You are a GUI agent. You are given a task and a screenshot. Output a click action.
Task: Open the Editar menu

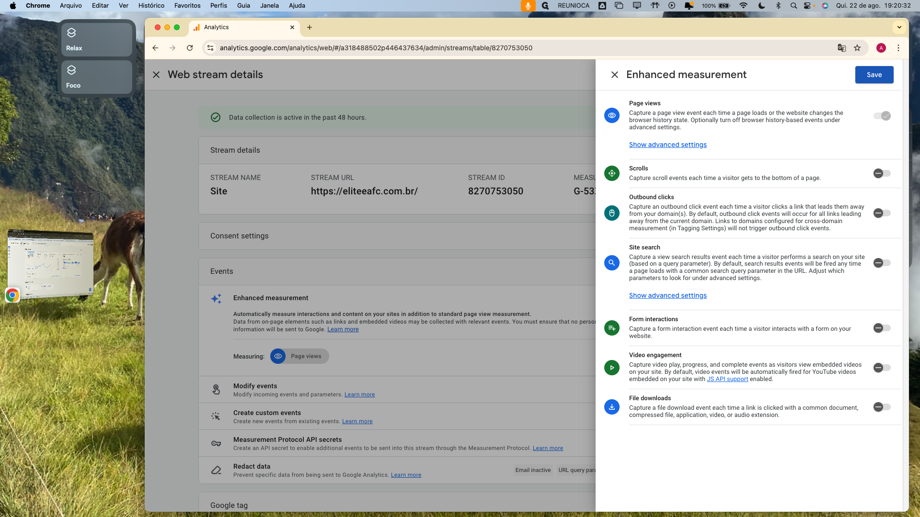[x=100, y=6]
